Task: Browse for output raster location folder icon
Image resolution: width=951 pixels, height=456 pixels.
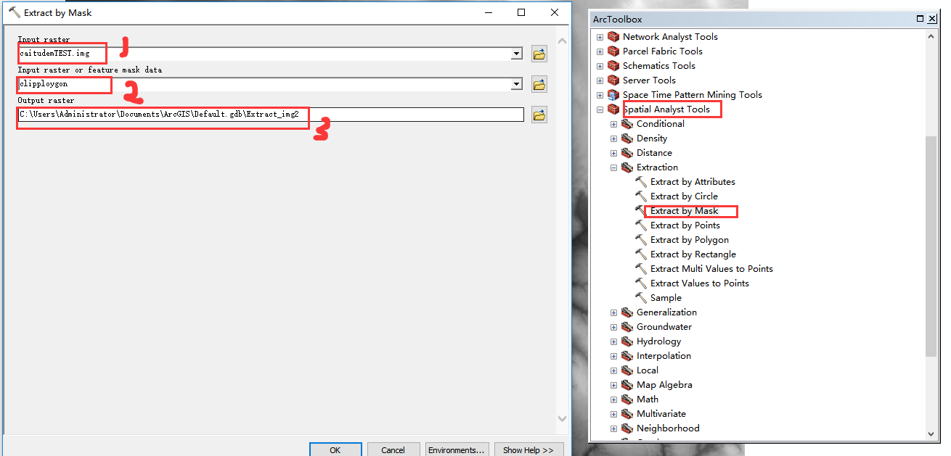Action: pyautogui.click(x=539, y=115)
